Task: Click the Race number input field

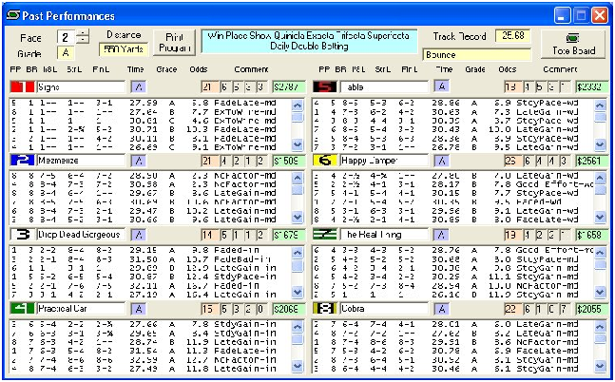Action: (67, 37)
